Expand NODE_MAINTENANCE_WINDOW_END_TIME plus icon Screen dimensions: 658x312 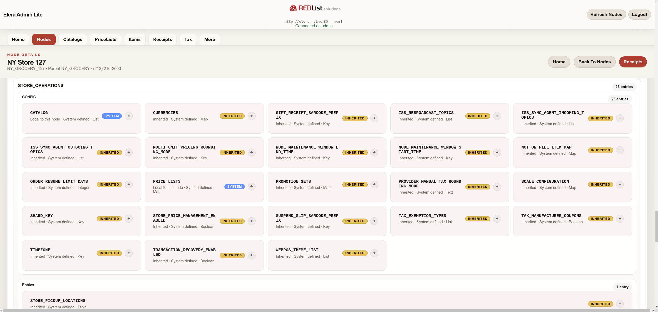tap(374, 152)
